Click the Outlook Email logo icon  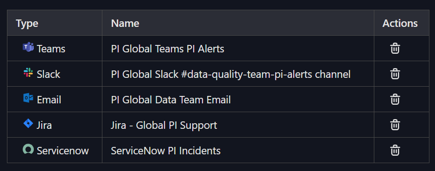click(x=28, y=98)
